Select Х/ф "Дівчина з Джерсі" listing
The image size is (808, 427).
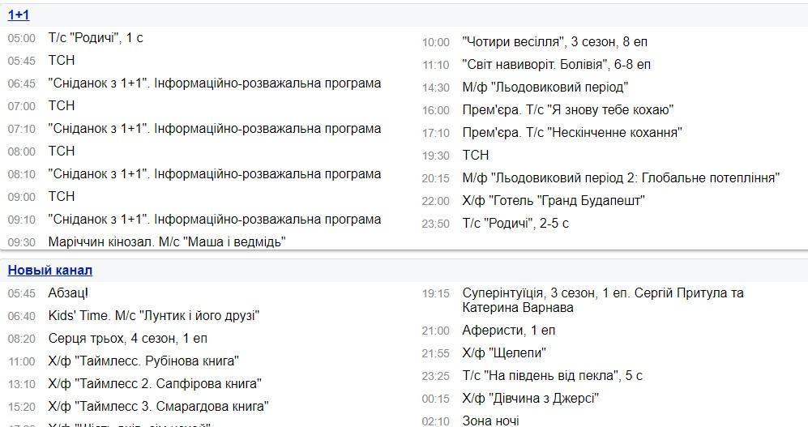click(x=531, y=398)
